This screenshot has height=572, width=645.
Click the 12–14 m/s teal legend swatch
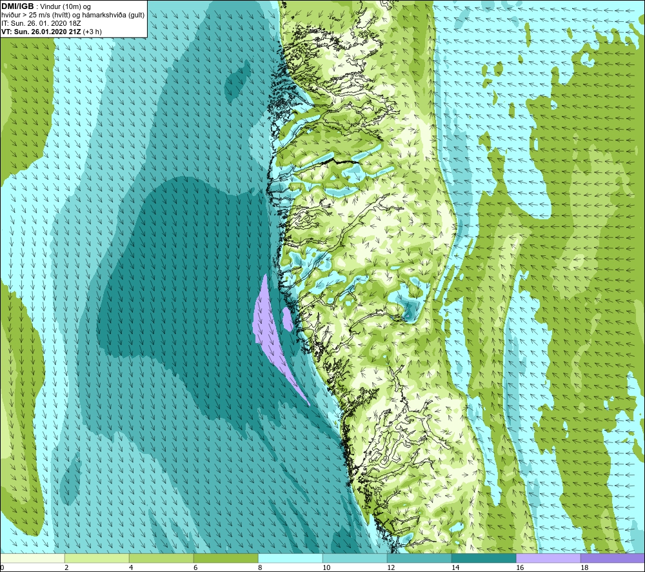point(419,558)
